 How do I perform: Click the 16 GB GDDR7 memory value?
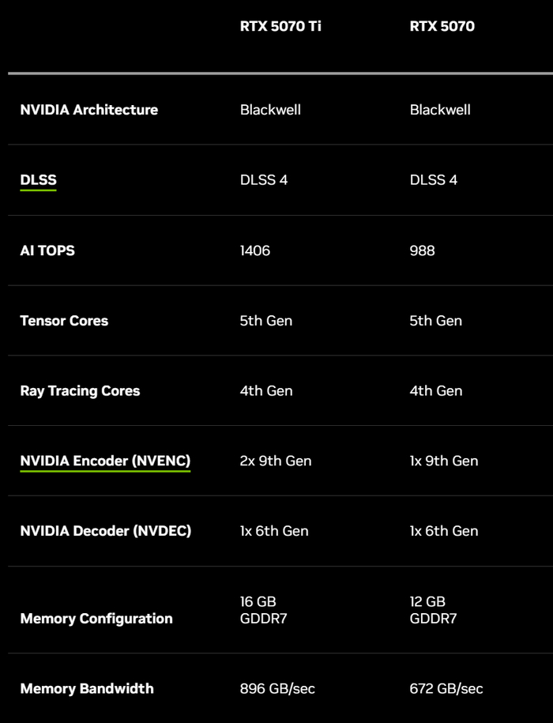[x=263, y=610]
